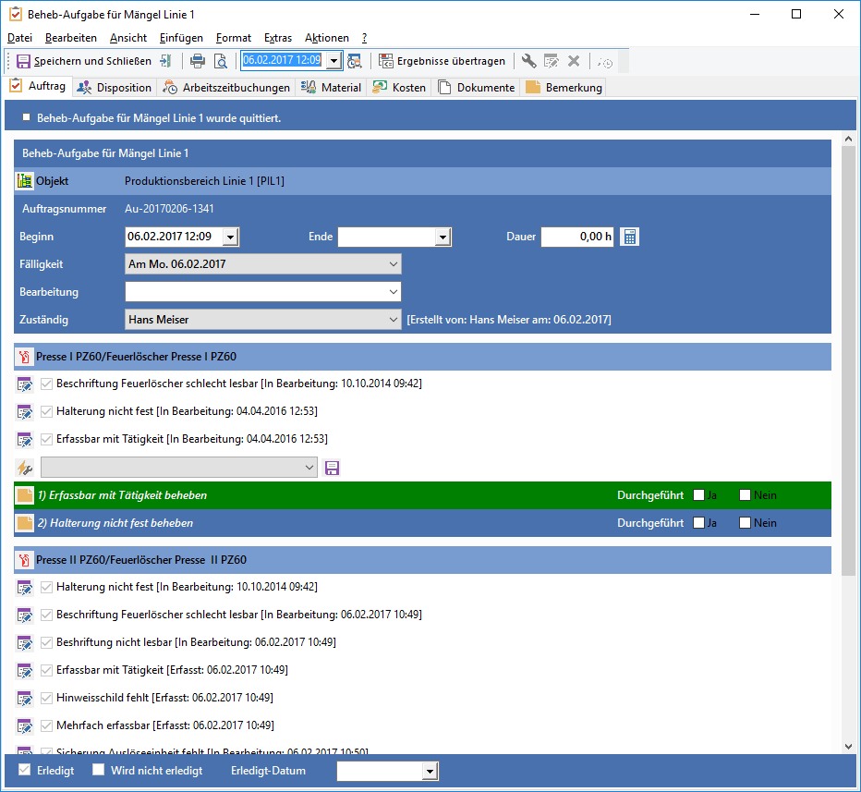Check Ja for Halterung nicht fest beheben

[x=699, y=522]
